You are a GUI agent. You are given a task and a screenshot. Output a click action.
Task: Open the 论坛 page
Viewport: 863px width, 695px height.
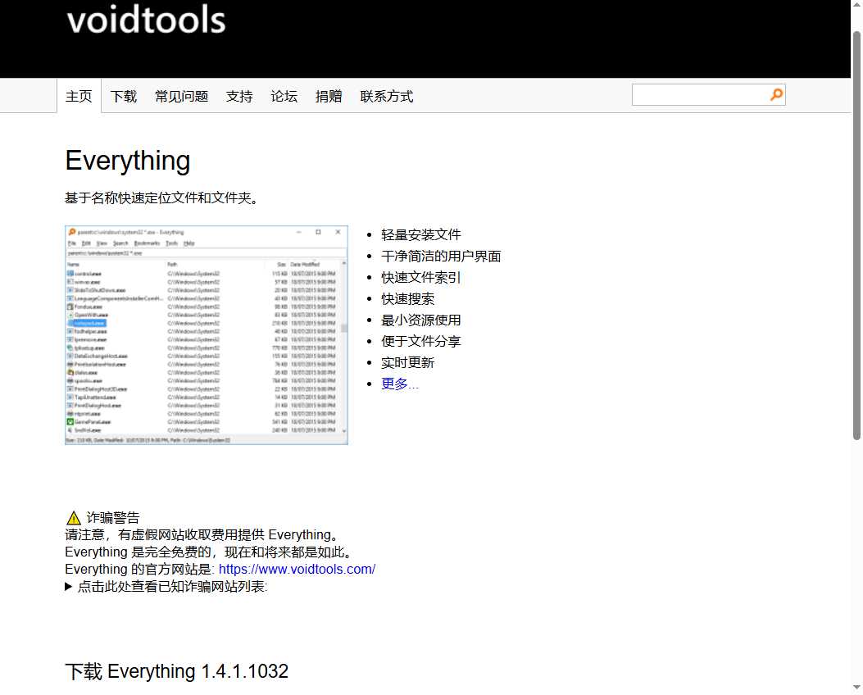pos(284,96)
